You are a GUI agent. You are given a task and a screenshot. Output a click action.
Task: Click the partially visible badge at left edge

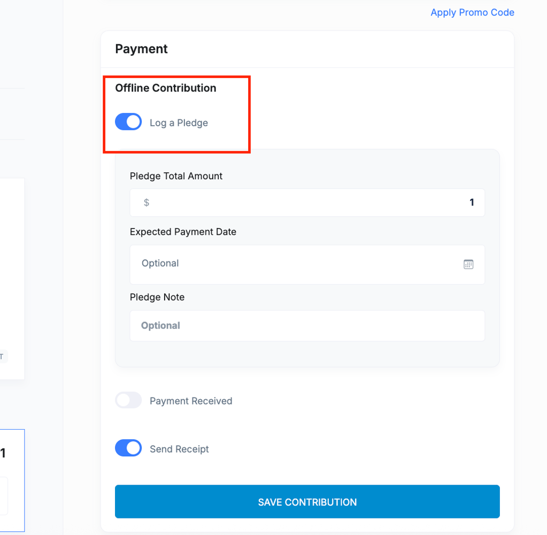pyautogui.click(x=3, y=357)
